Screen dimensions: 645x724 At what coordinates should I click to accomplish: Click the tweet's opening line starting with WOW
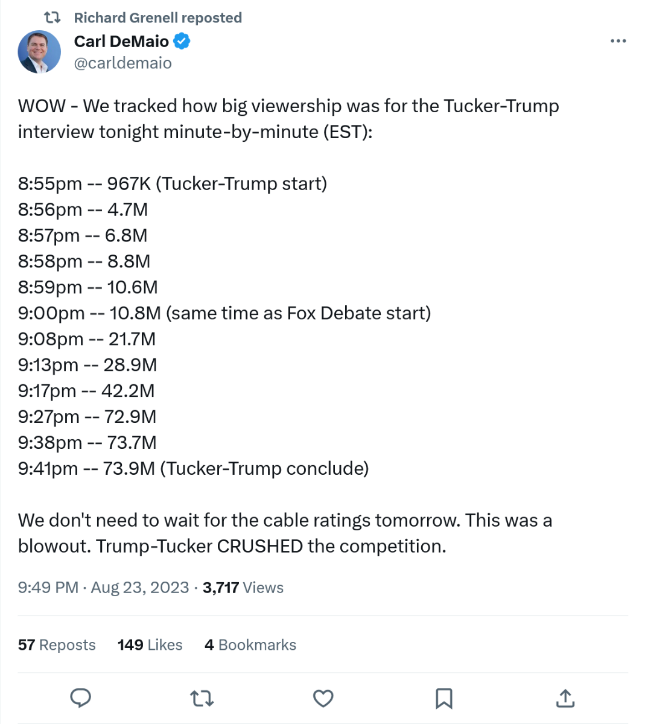click(x=288, y=106)
